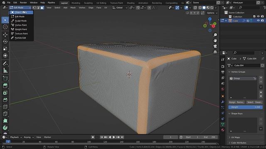Screen dimensions: 266x149
Task: Open the Options dropdown
Action: point(212,13)
